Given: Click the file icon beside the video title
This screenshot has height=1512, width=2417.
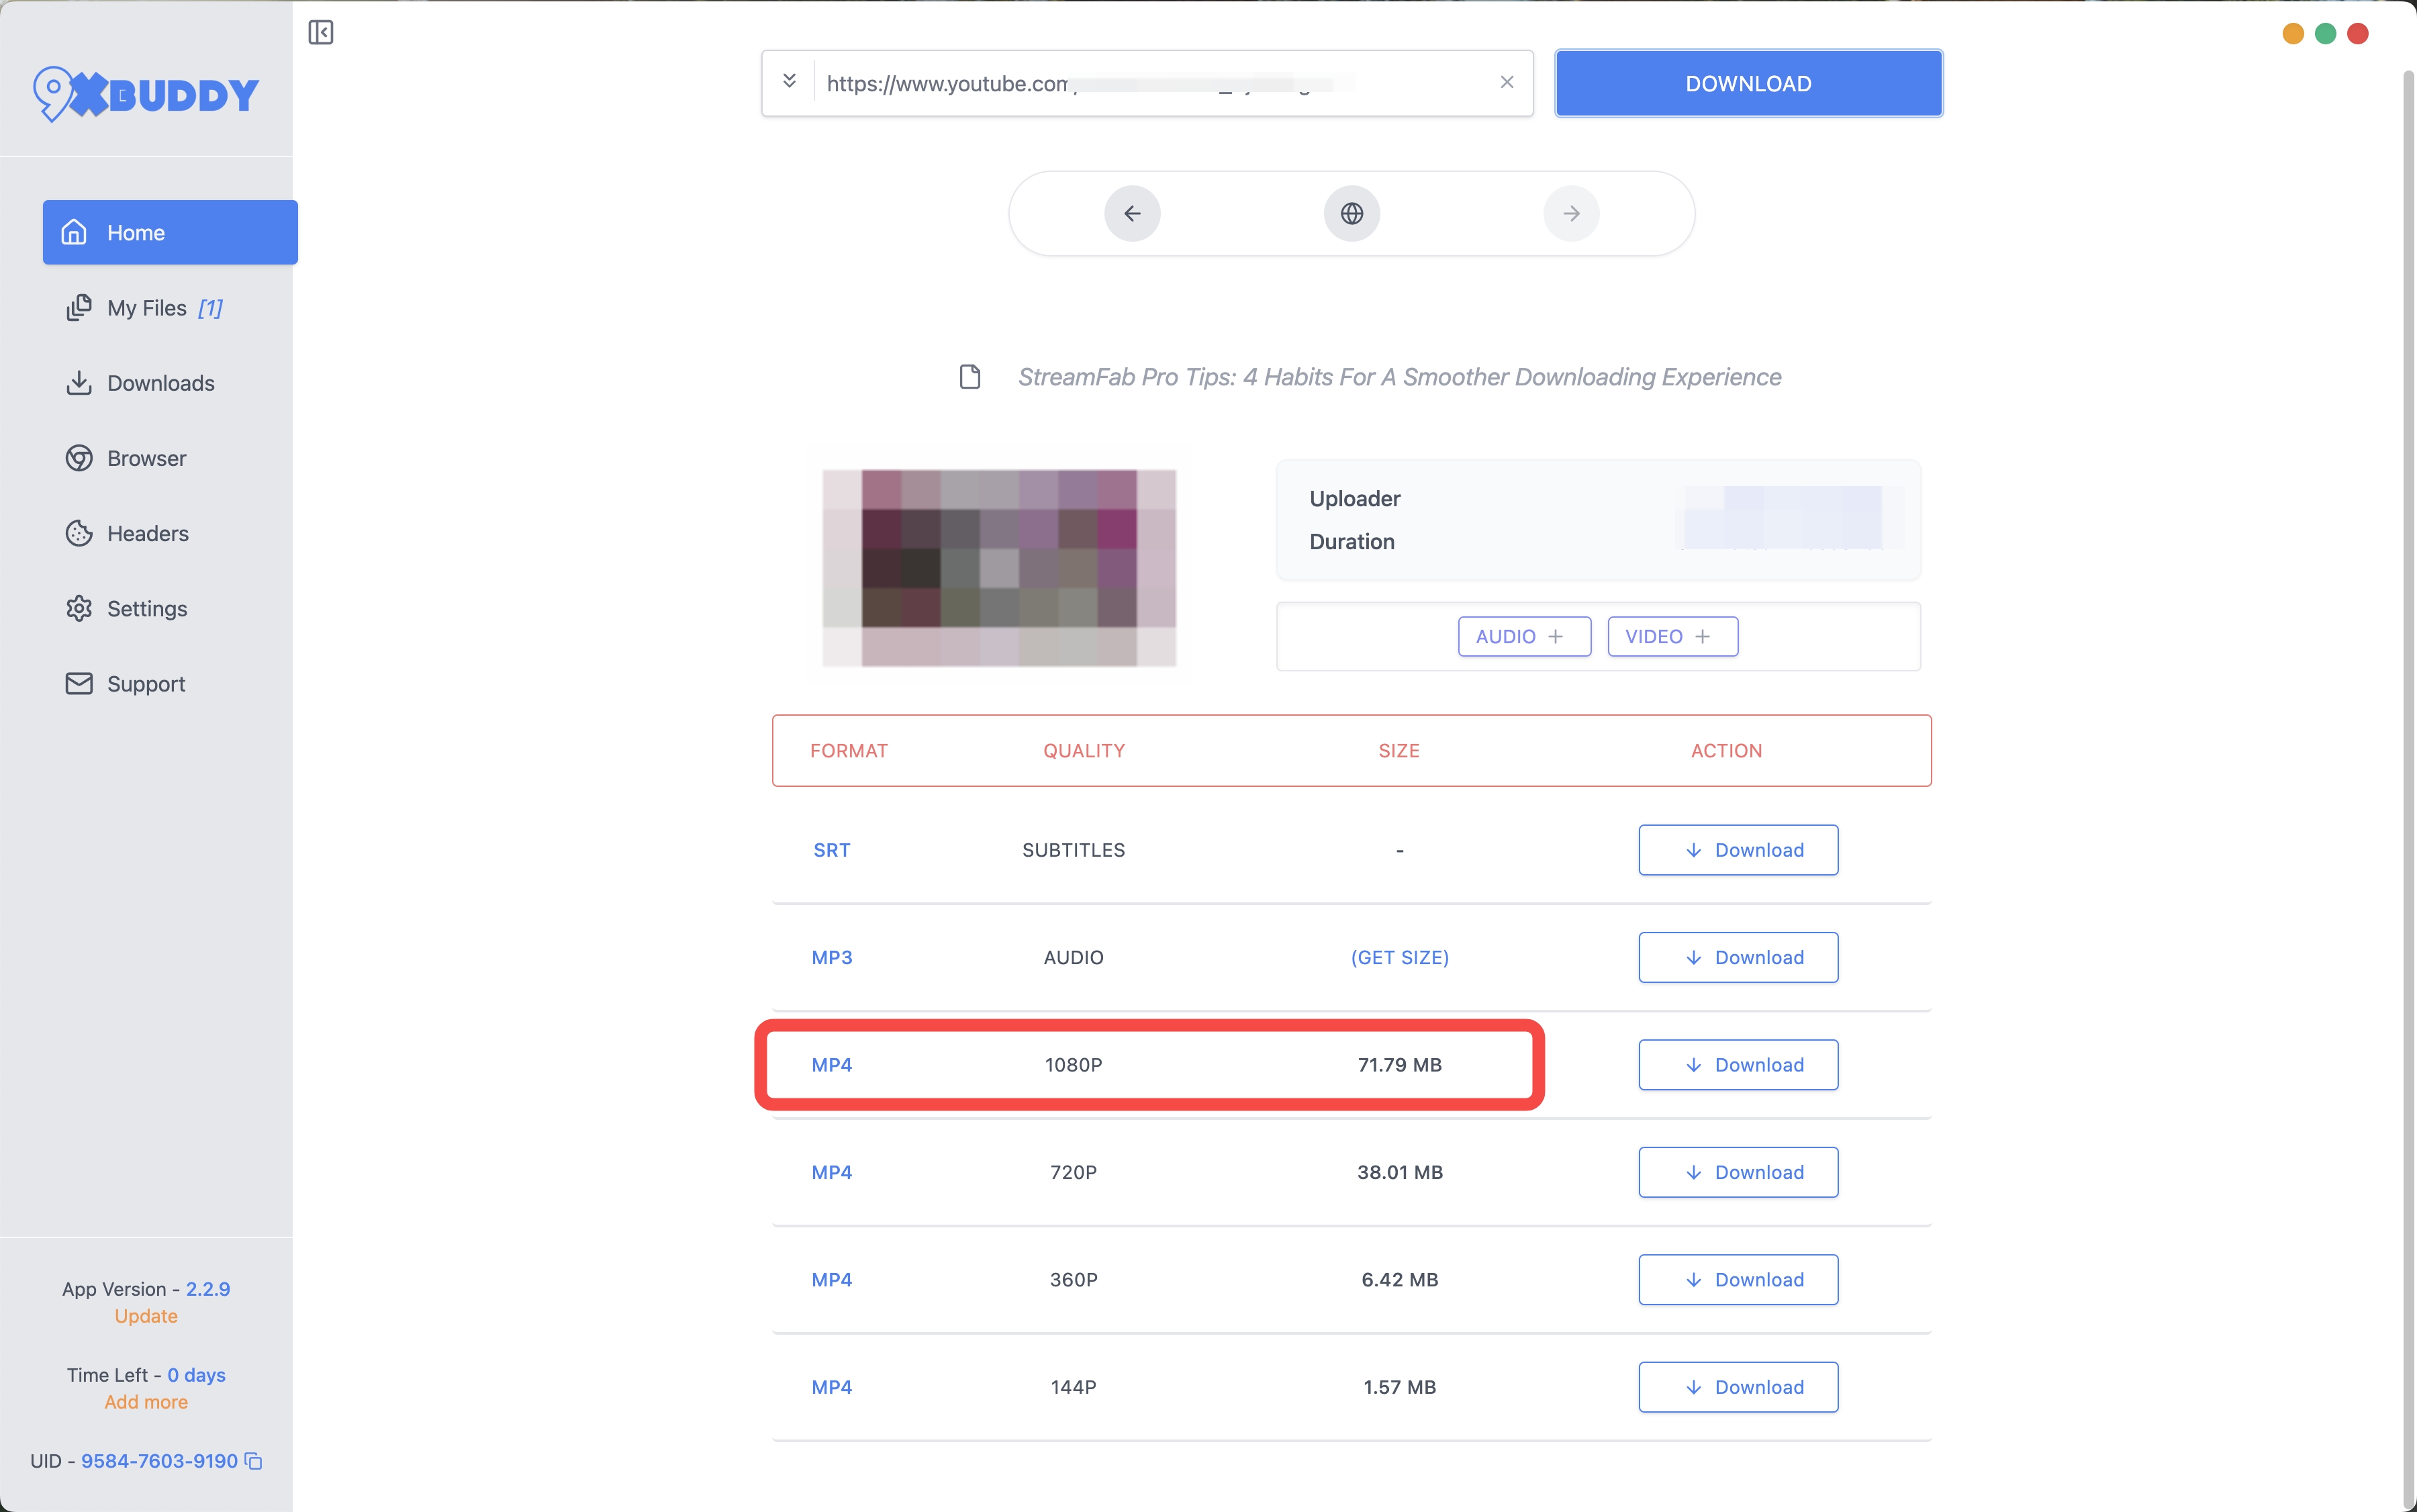Looking at the screenshot, I should pyautogui.click(x=969, y=377).
